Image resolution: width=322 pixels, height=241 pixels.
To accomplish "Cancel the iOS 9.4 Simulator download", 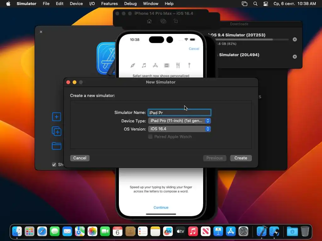I will pos(295,39).
